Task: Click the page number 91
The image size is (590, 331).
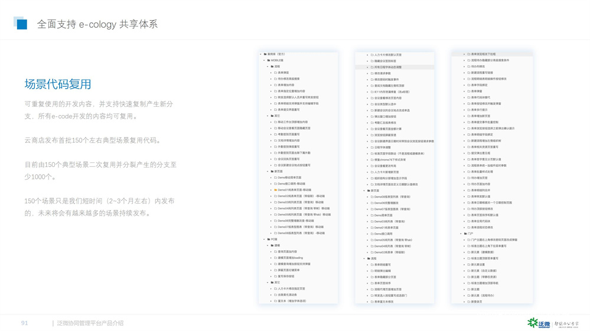Action: 24,323
